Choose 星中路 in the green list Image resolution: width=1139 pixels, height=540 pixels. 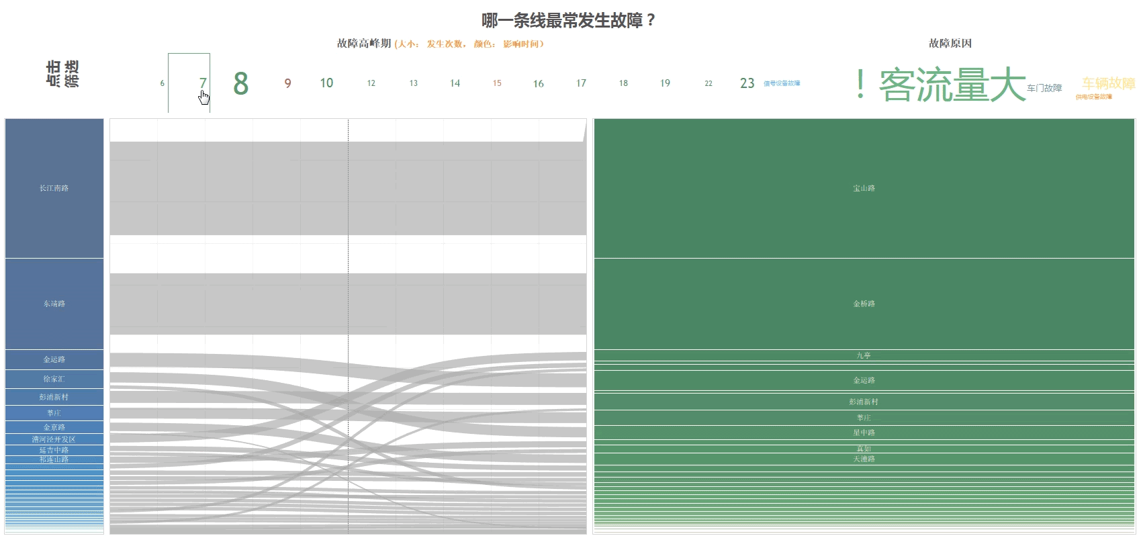click(864, 433)
